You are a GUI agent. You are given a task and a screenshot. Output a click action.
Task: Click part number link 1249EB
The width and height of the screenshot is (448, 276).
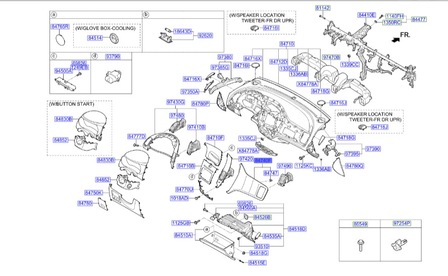79,67
